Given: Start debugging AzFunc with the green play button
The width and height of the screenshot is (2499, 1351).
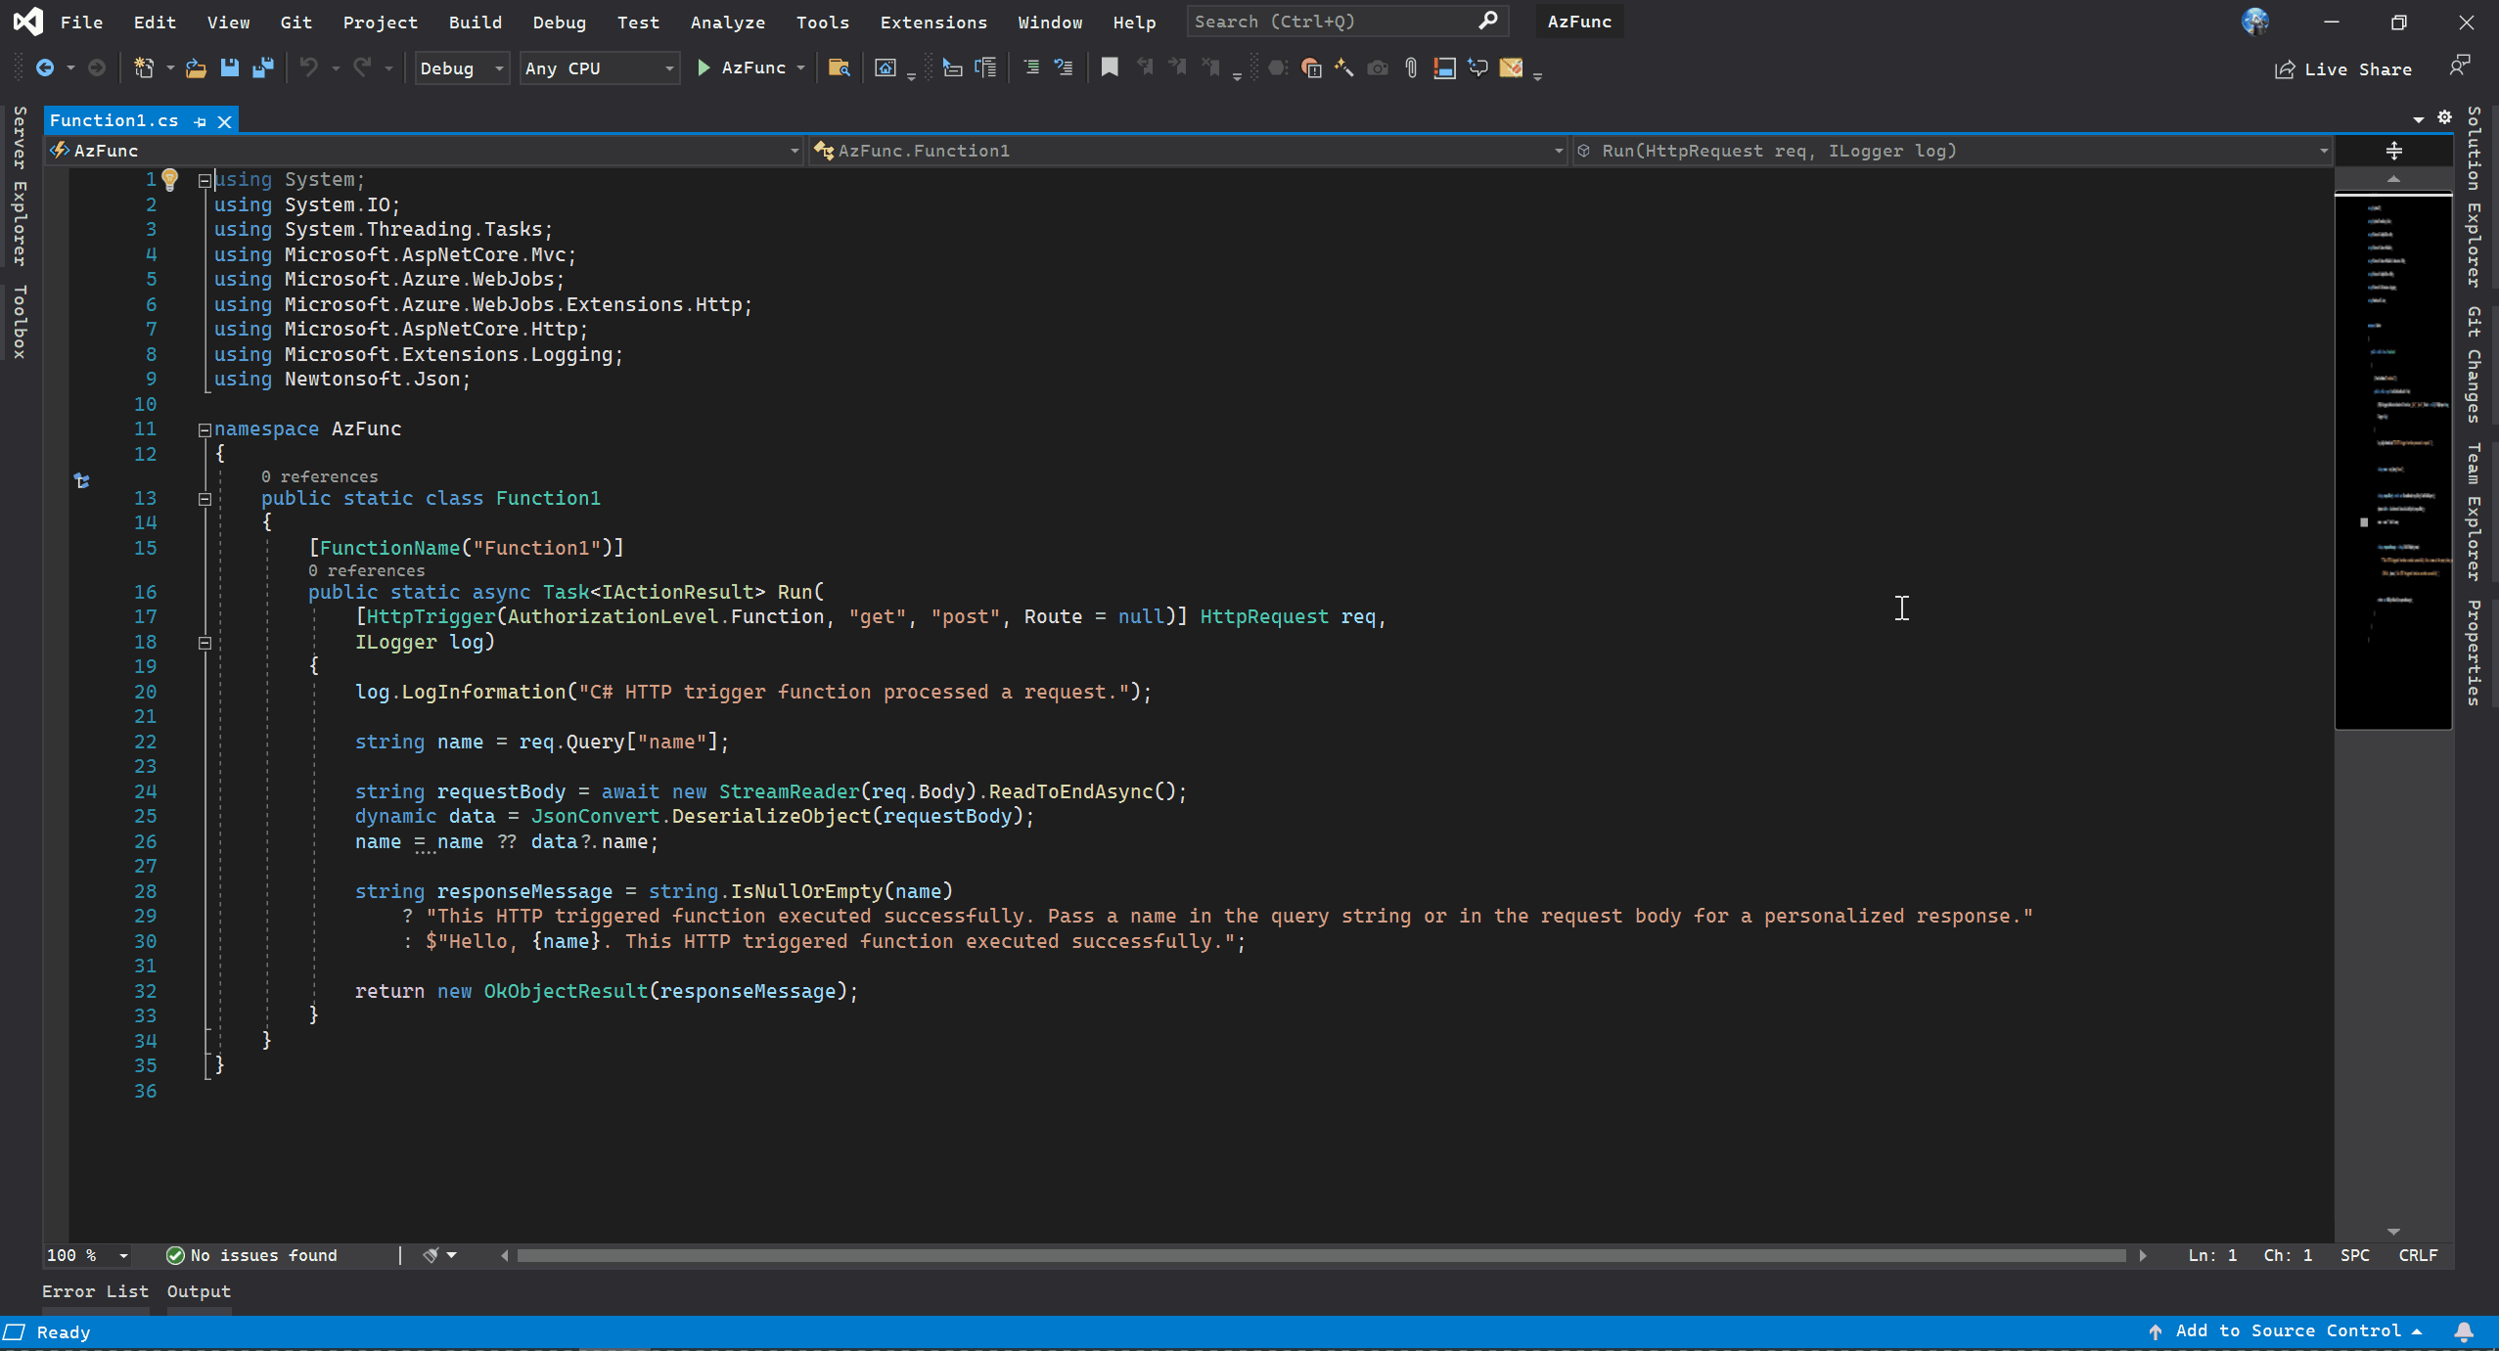Looking at the screenshot, I should 704,68.
